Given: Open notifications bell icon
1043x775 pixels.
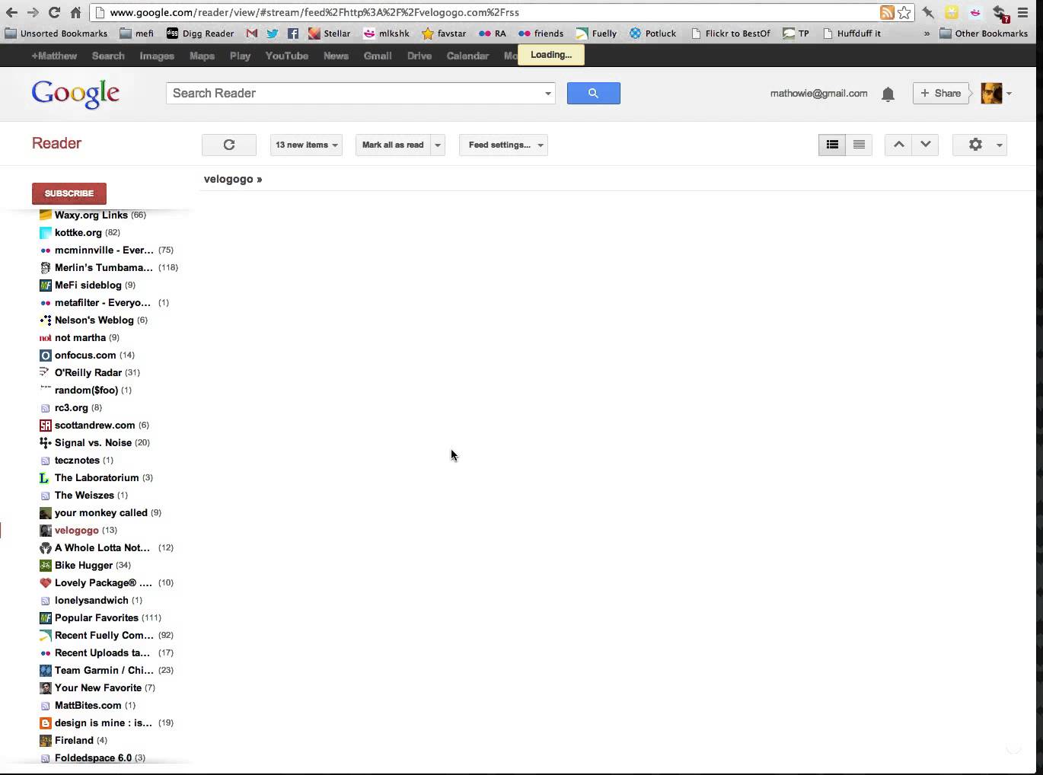Looking at the screenshot, I should [888, 94].
